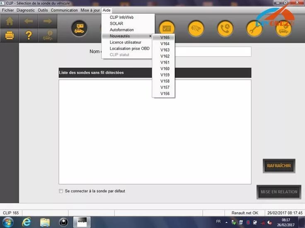Click the printer icon
This screenshot has width=305, height=228.
10,36
